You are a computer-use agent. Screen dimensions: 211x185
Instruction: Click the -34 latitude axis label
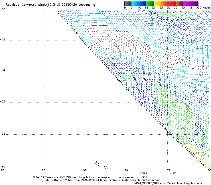(3, 70)
